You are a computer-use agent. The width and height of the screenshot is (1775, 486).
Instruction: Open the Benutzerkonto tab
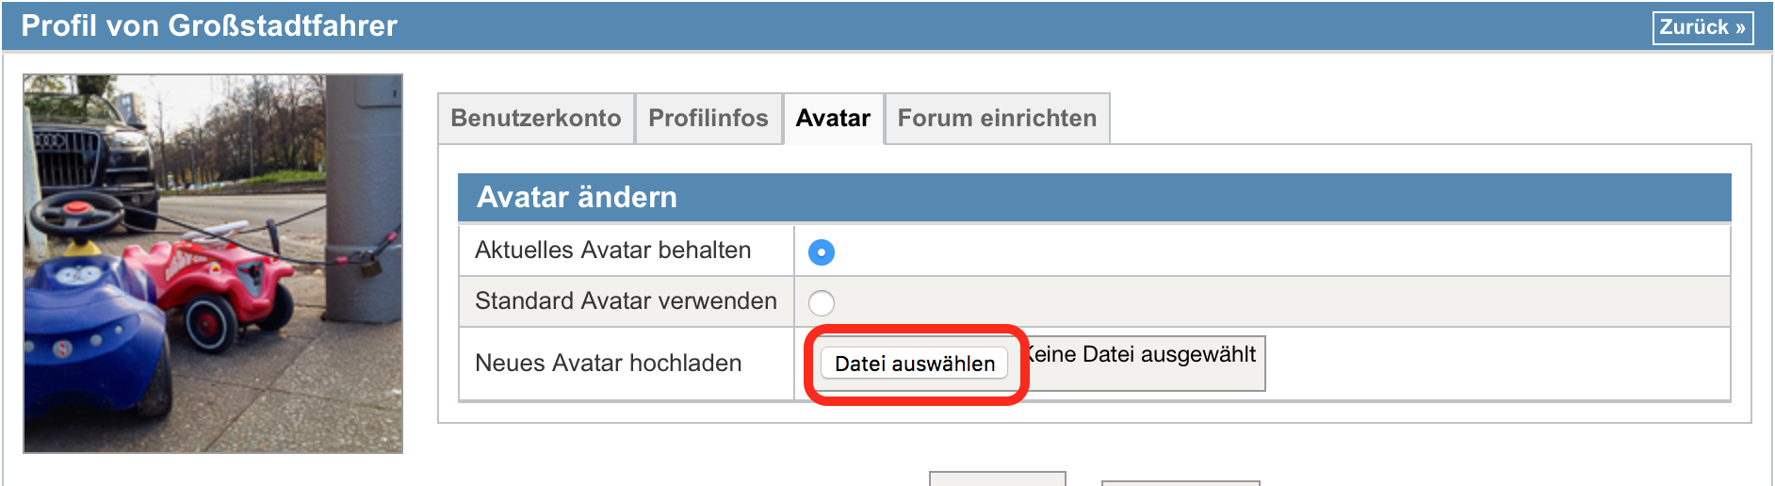pyautogui.click(x=535, y=119)
